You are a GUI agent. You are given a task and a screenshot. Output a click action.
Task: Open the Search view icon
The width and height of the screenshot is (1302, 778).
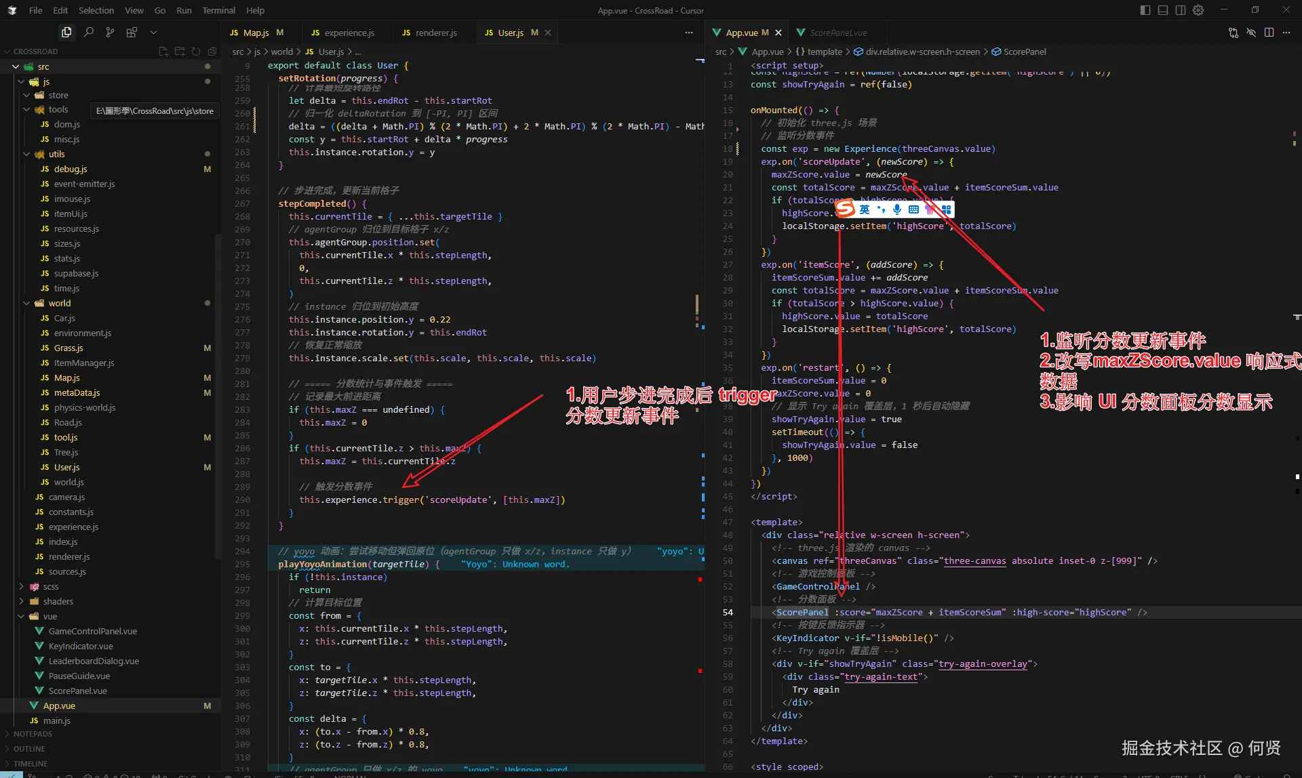[88, 32]
